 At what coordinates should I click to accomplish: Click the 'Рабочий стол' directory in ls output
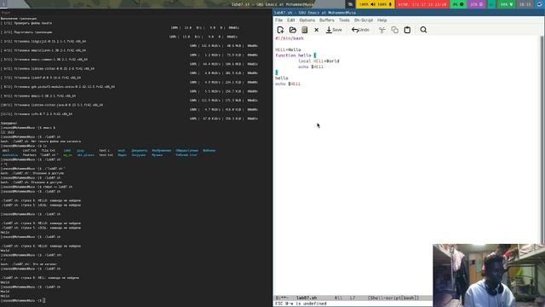[x=186, y=155]
